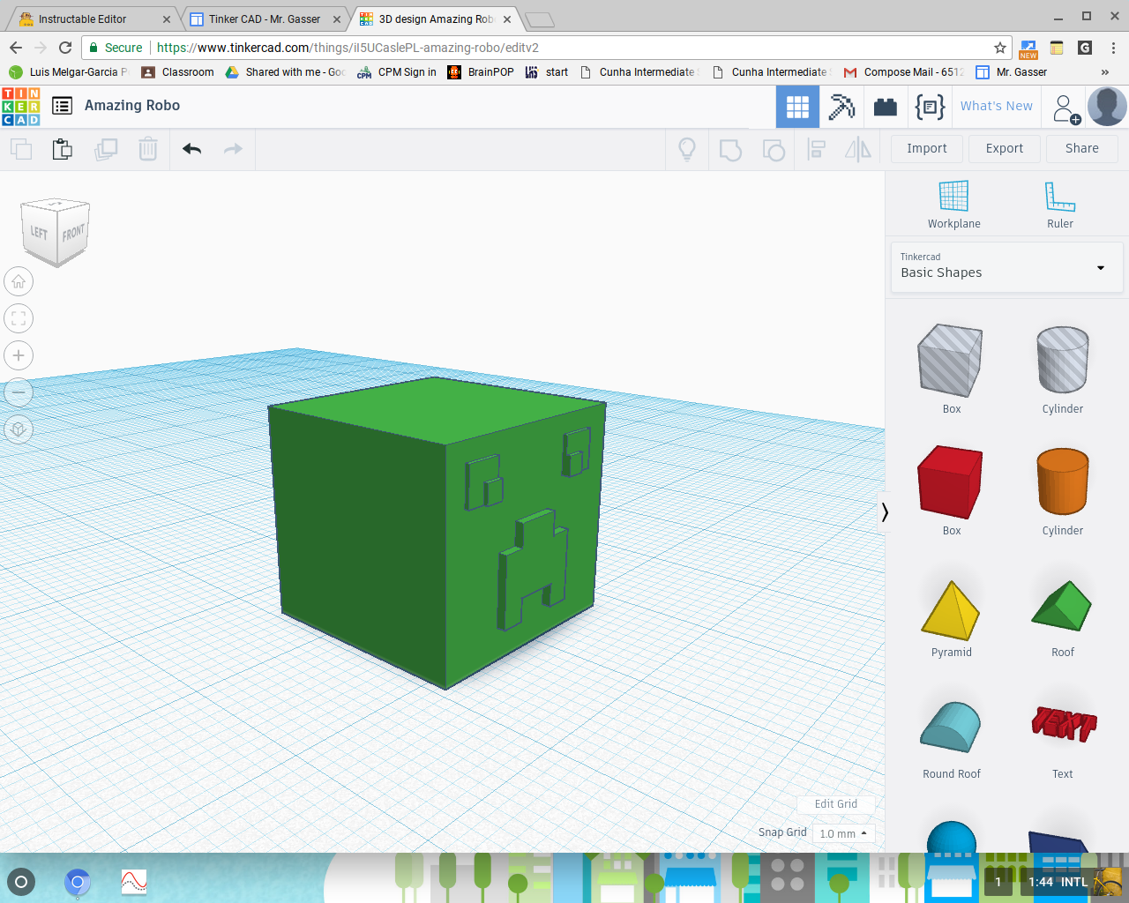The image size is (1129, 903).
Task: Click the Tinkercad logo
Action: point(21,107)
